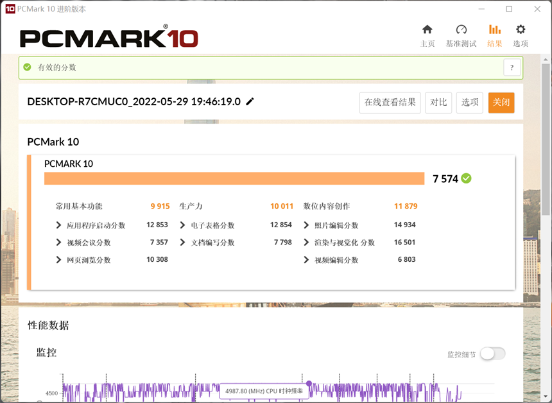Click the value 10 308

[157, 260]
